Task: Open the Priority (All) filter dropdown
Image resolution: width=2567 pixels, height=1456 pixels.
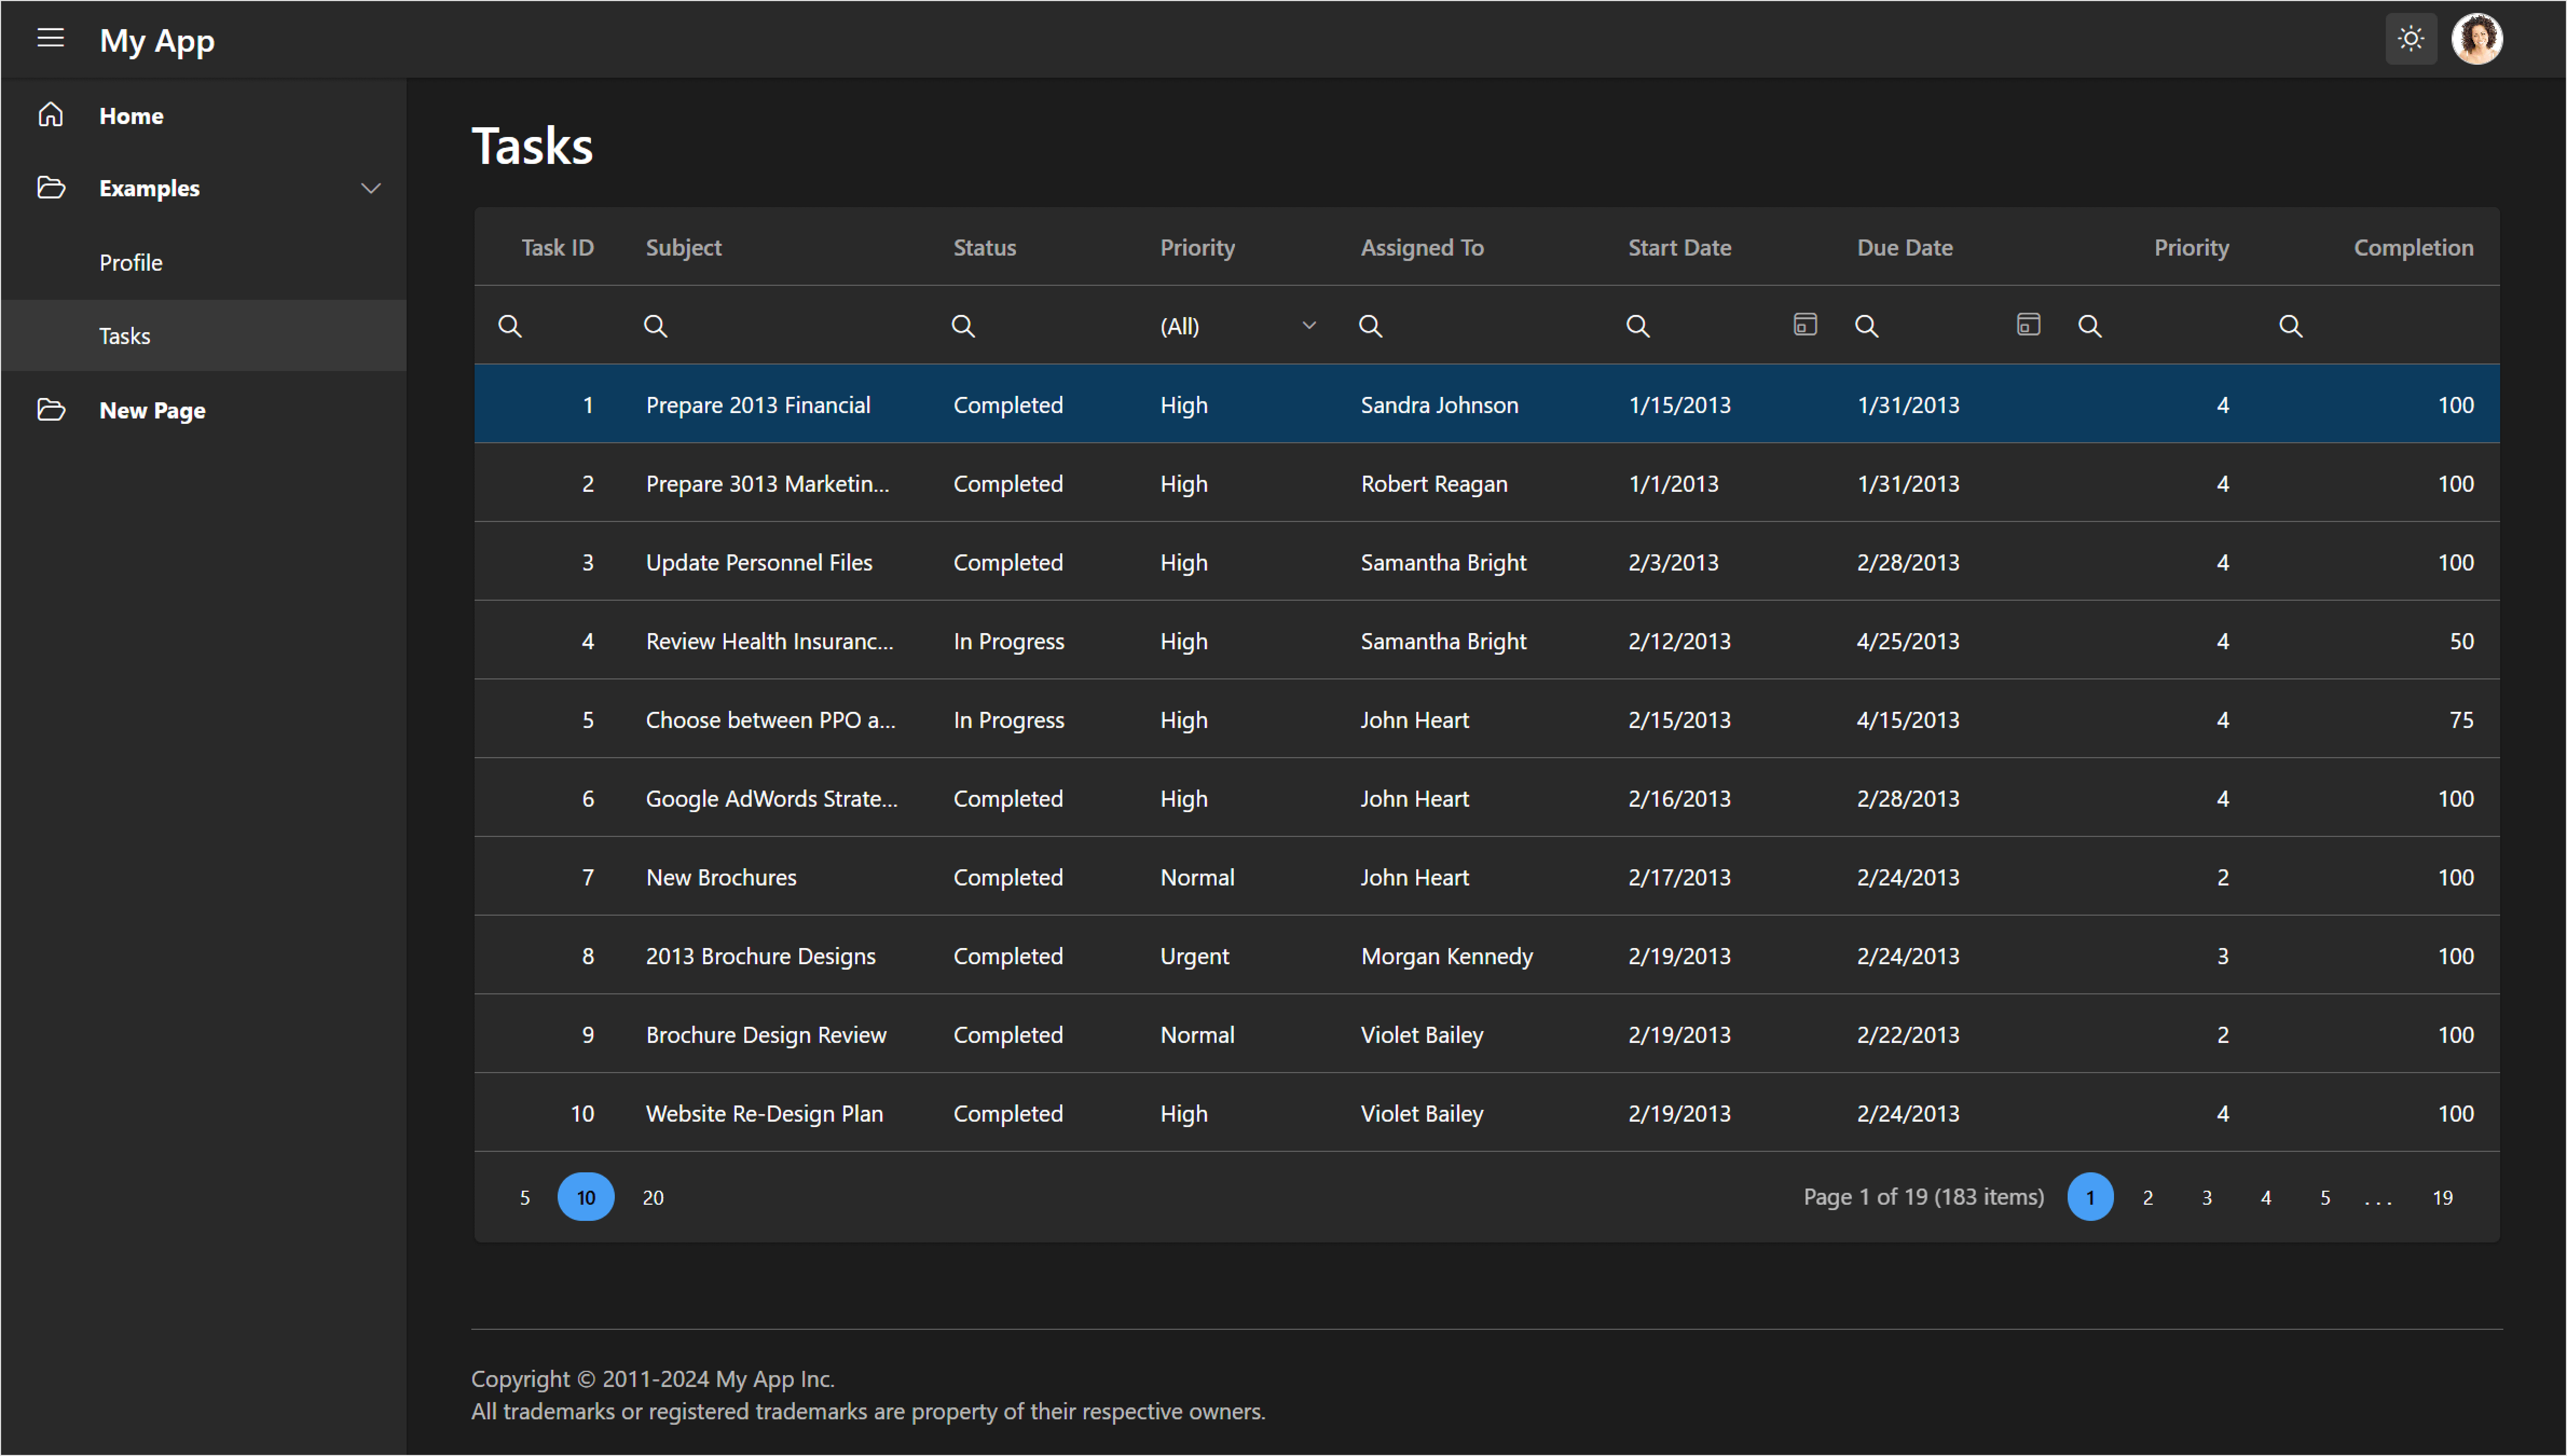Action: coord(1237,325)
